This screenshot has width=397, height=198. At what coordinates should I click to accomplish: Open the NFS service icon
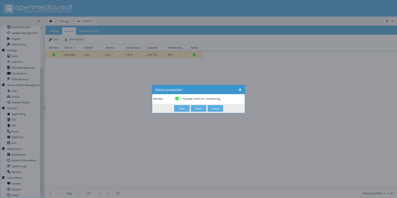[x=8, y=126]
